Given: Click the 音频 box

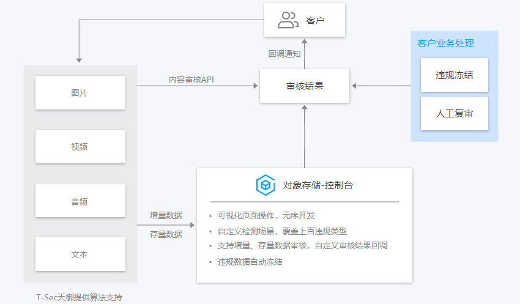Looking at the screenshot, I should 80,201.
